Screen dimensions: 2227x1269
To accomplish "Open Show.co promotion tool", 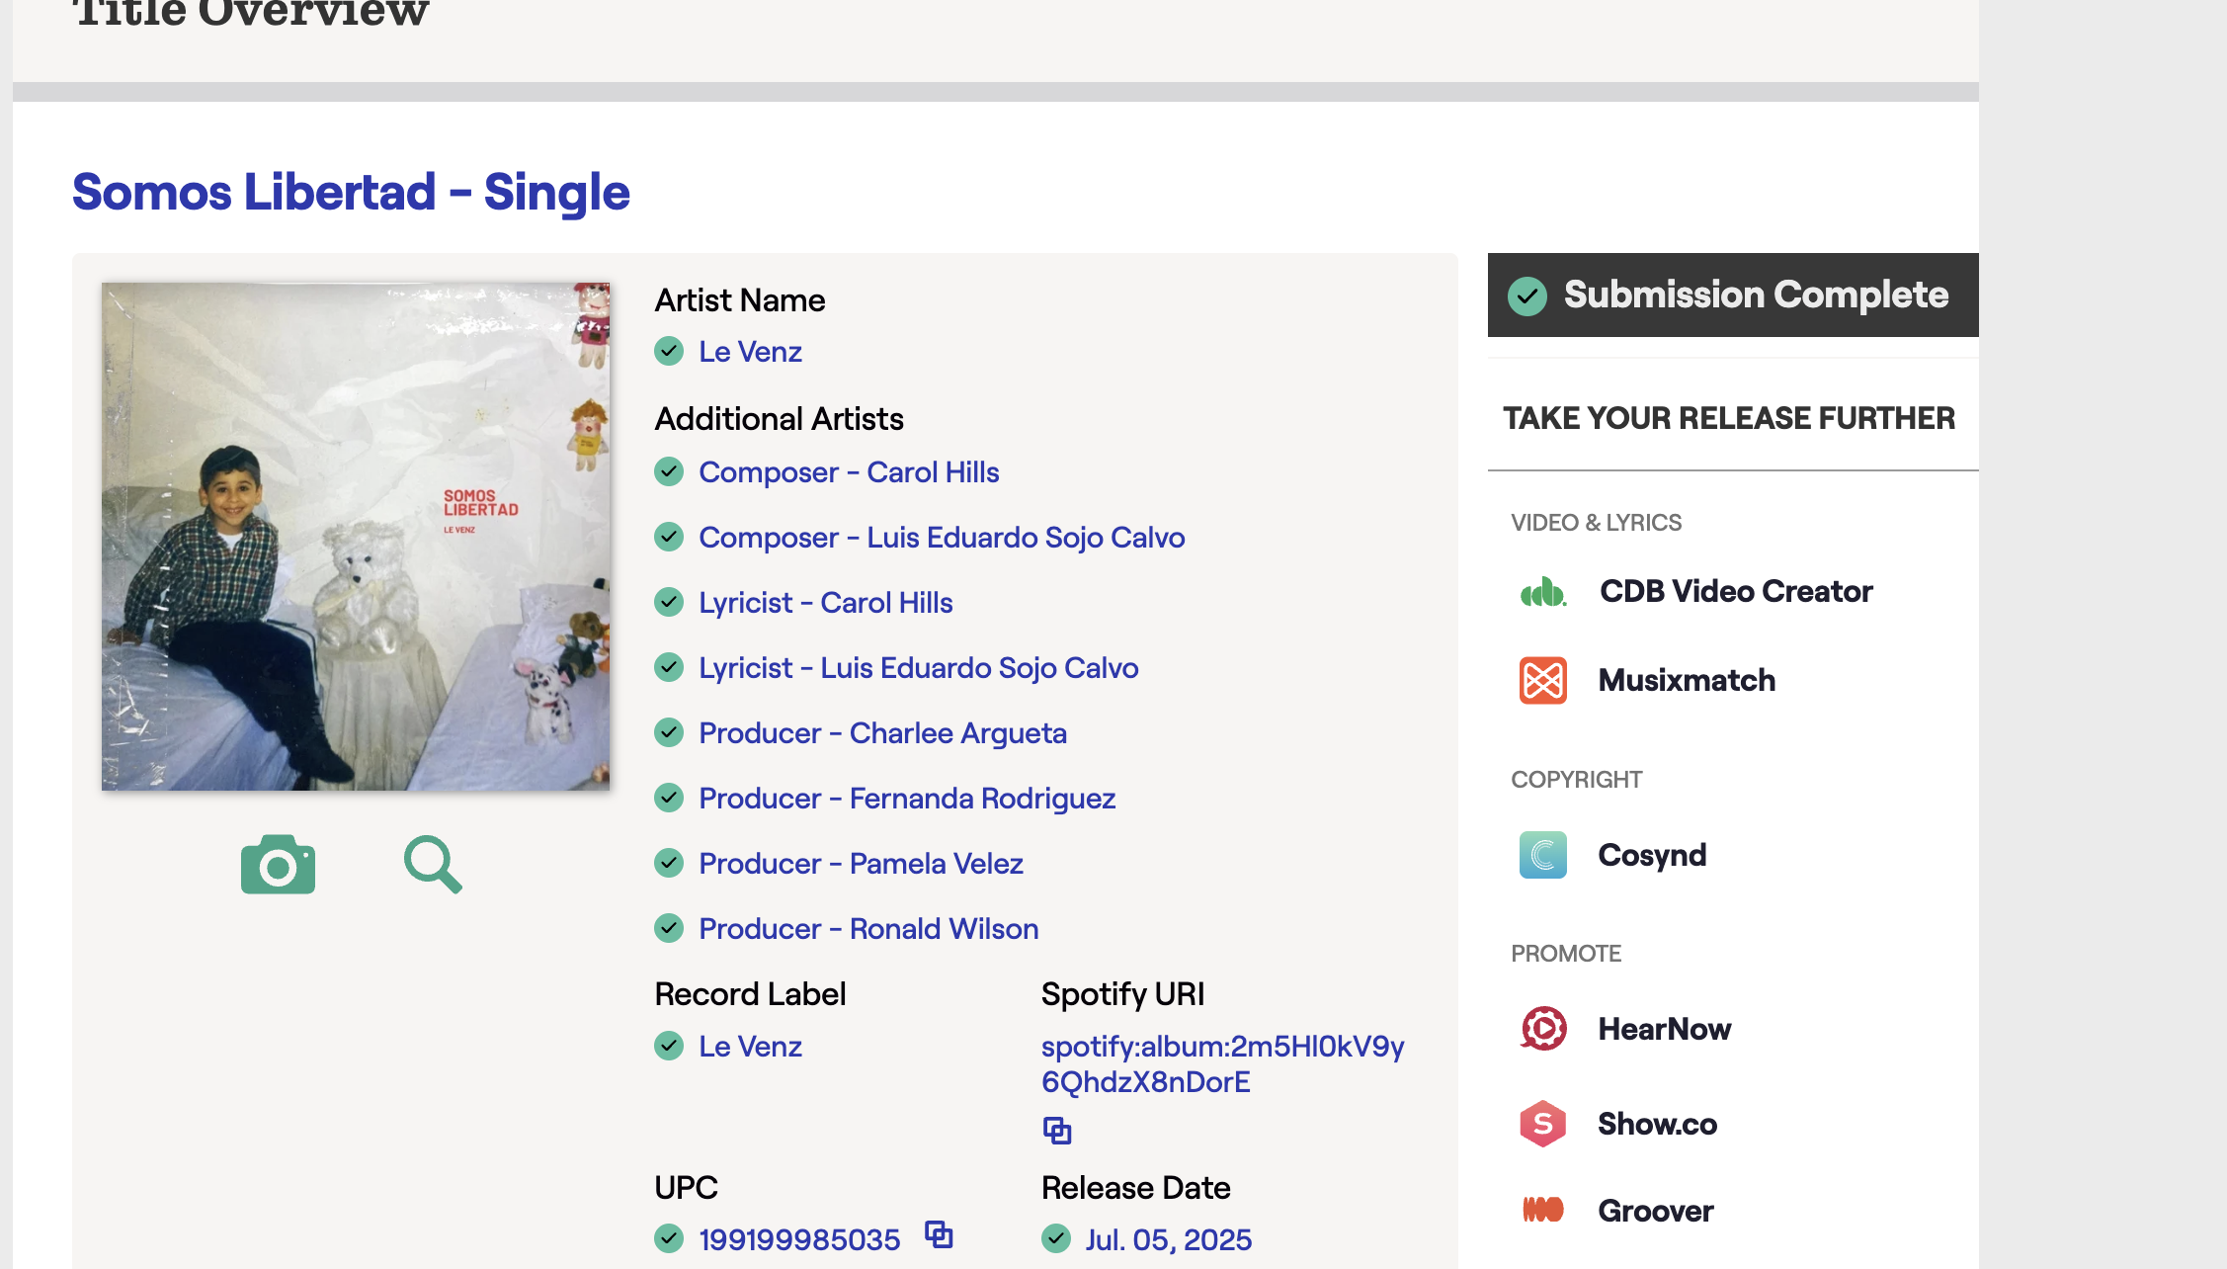I will 1657,1124.
